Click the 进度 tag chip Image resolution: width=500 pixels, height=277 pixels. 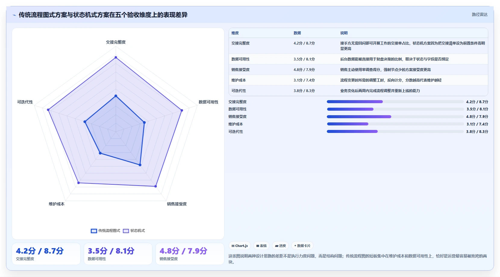280,246
